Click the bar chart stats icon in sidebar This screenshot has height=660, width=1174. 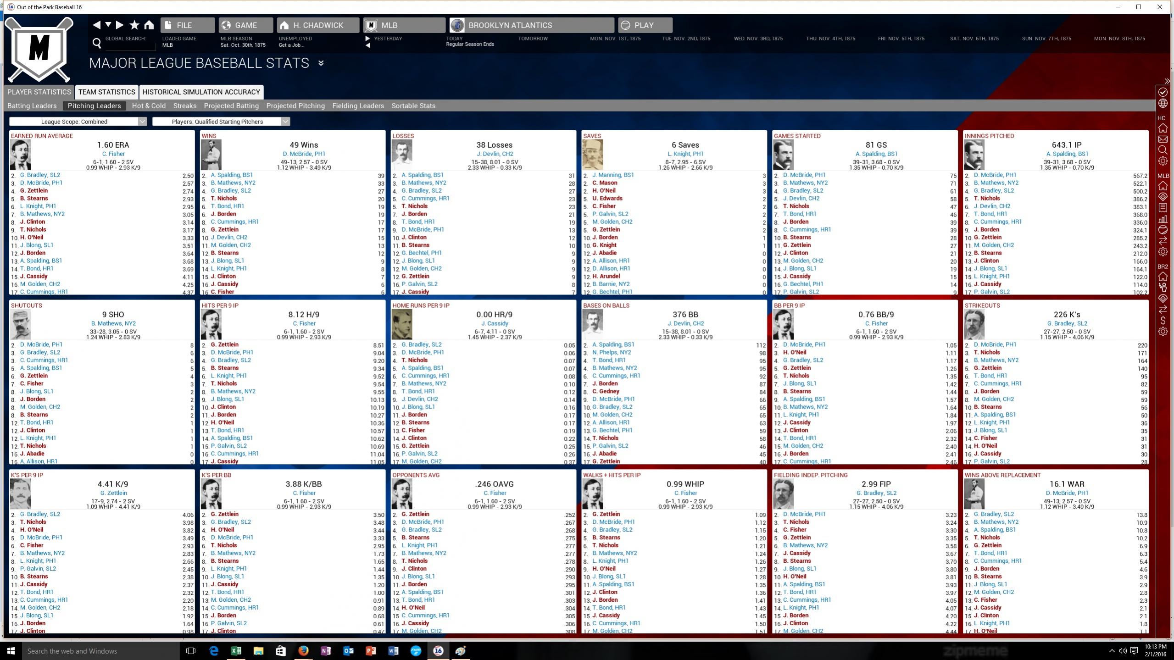(1163, 219)
